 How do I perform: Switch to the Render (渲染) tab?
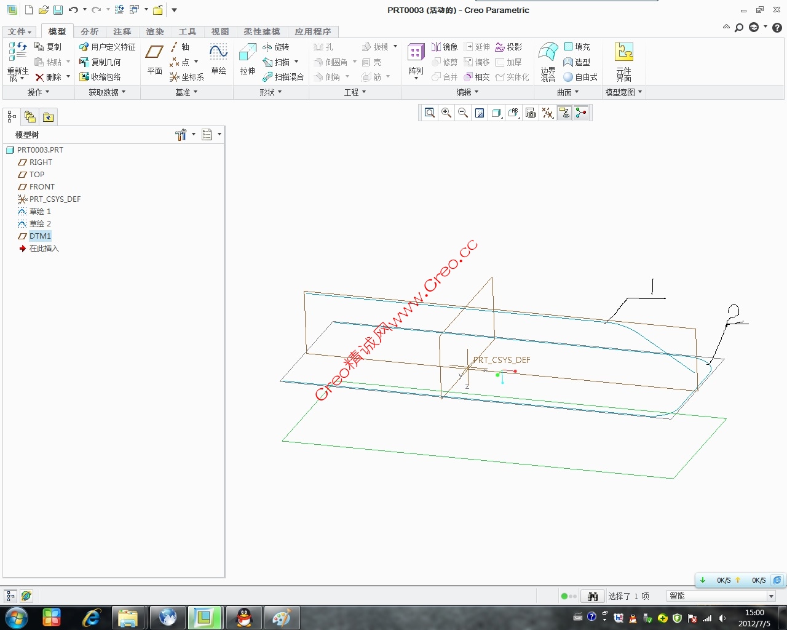pyautogui.click(x=154, y=31)
